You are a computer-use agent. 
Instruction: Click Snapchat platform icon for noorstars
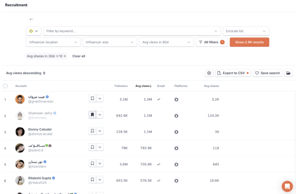[176, 164]
